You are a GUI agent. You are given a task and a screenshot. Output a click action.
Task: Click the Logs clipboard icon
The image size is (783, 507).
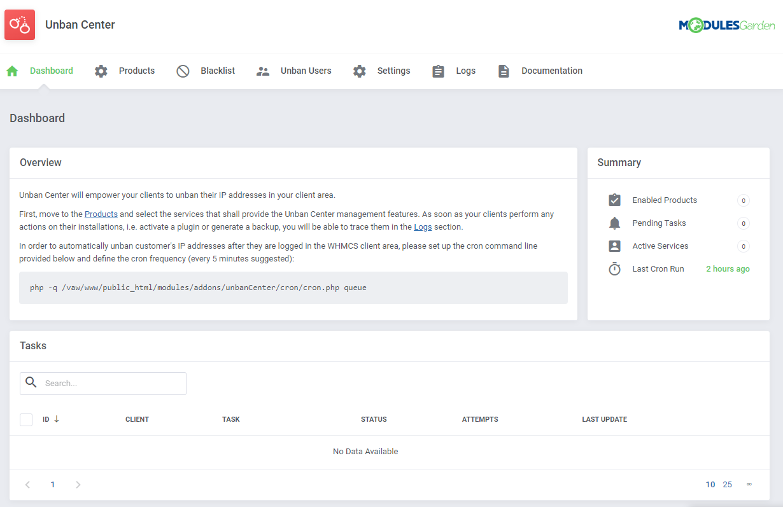[x=438, y=71]
